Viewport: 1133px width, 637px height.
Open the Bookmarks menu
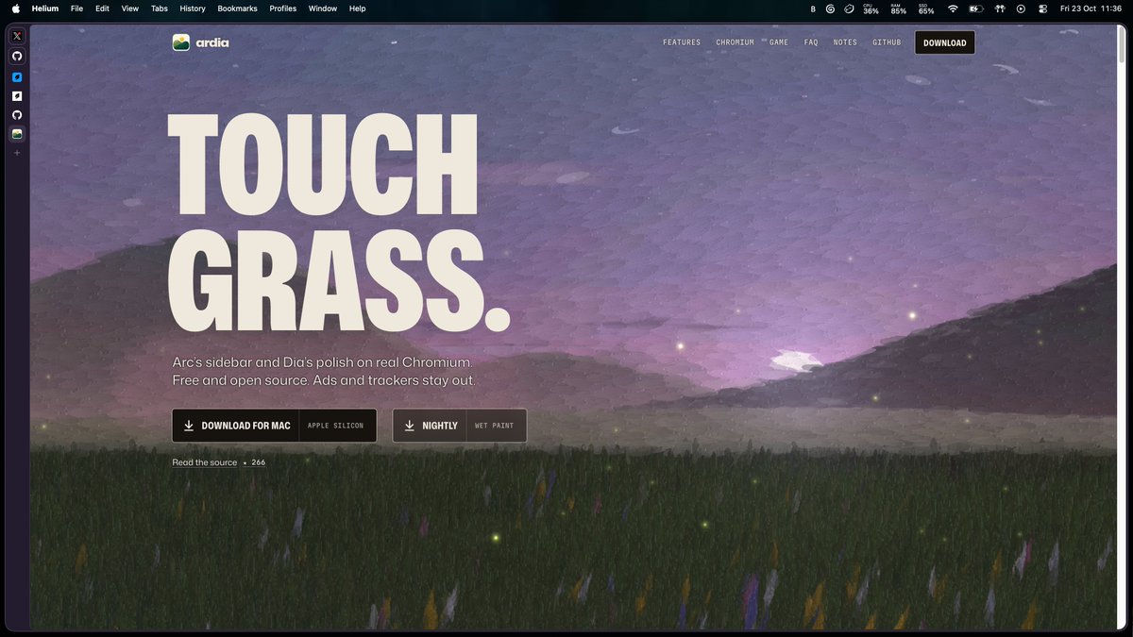(x=237, y=8)
